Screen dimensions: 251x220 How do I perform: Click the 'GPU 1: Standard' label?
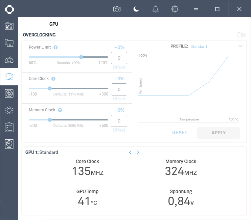(42, 152)
